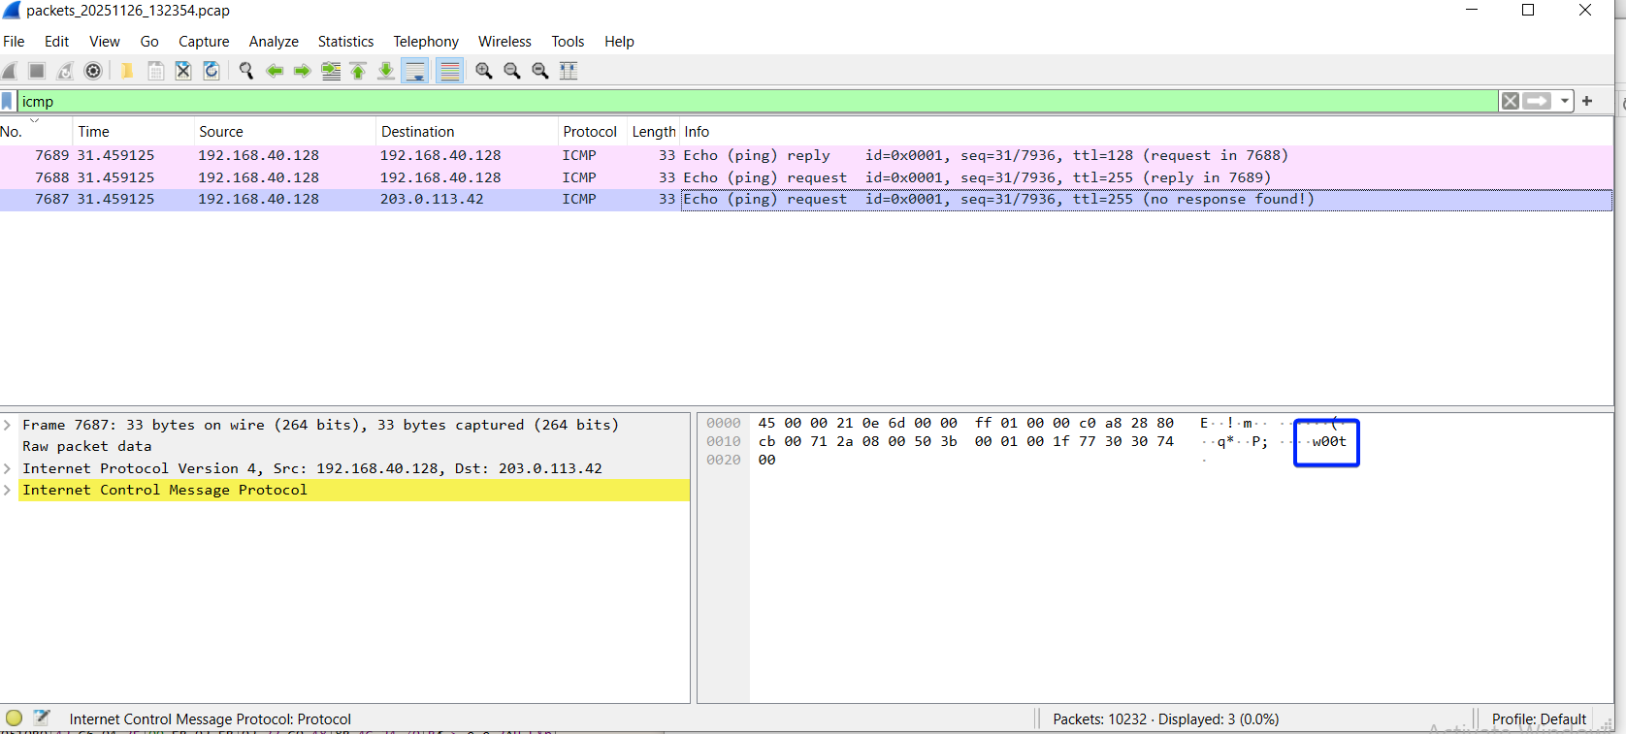Screen dimensions: 1626x734
Task: Jump to the first packet icon
Action: coord(358,71)
